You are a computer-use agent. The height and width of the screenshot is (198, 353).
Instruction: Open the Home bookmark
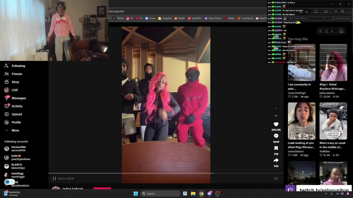pyautogui.click(x=150, y=18)
